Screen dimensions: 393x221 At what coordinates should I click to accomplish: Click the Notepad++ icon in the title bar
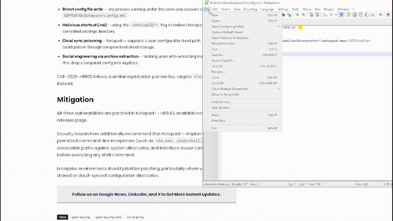(x=207, y=3)
